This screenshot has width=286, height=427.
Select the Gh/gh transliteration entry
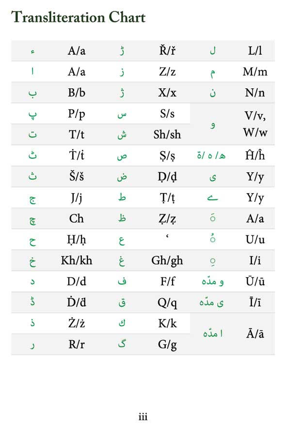(167, 261)
